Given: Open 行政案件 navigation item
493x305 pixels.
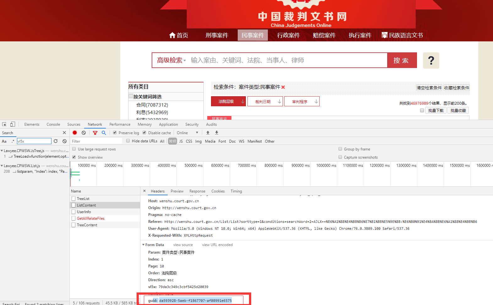Looking at the screenshot, I should 289,35.
